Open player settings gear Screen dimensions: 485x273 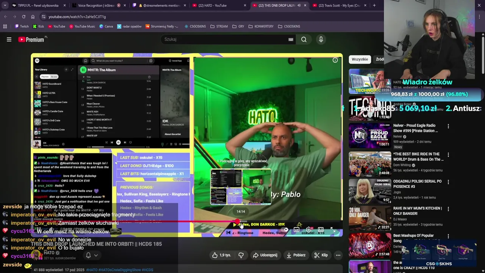309,230
